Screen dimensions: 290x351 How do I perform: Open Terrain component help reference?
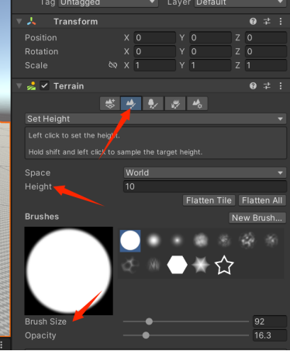[253, 85]
